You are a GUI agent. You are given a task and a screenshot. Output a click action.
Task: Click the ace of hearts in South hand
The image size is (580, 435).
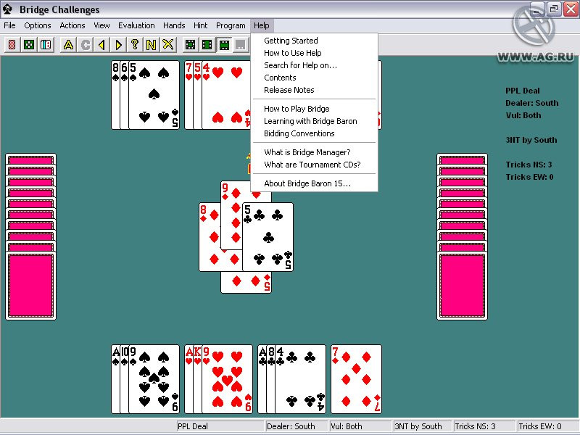coord(188,379)
